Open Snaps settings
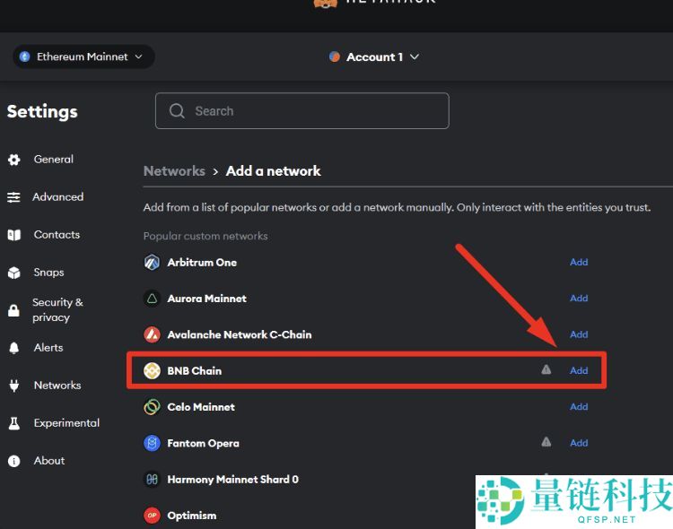 49,273
